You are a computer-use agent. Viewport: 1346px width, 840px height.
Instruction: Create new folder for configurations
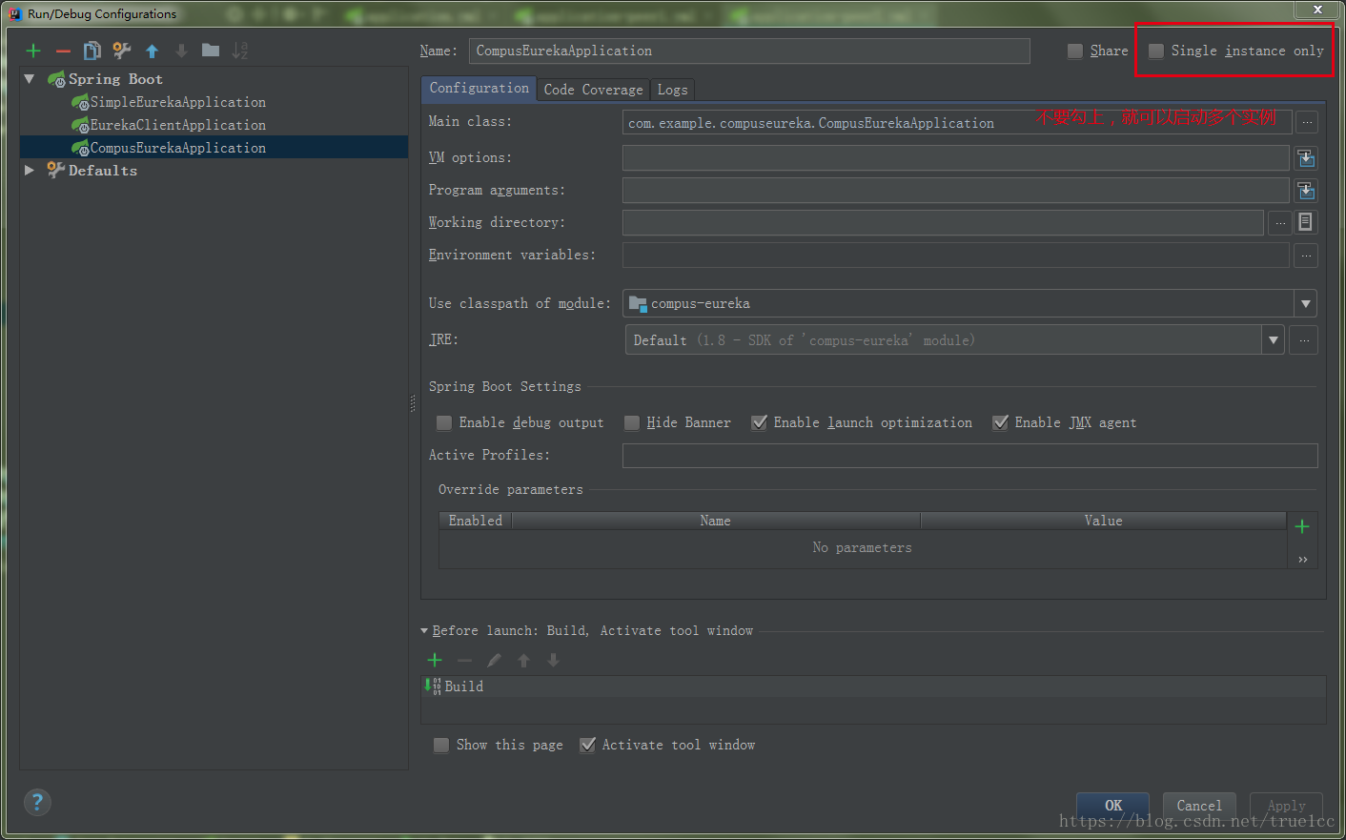click(211, 51)
